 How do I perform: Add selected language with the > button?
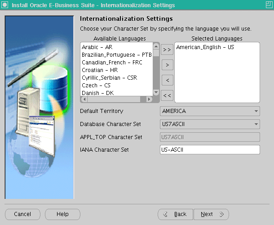point(167,65)
